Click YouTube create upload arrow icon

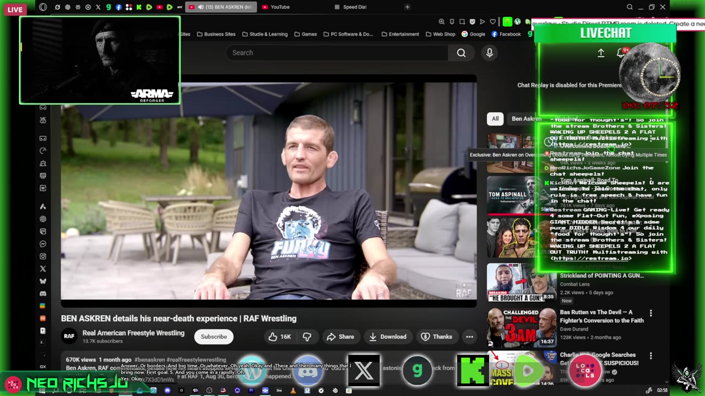[601, 53]
